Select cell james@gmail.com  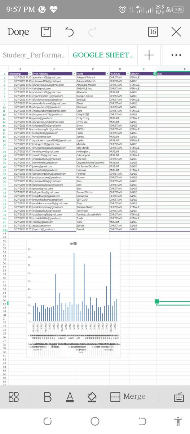click(x=54, y=166)
